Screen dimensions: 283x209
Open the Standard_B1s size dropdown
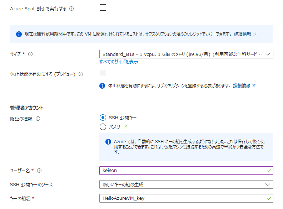coord(186,54)
